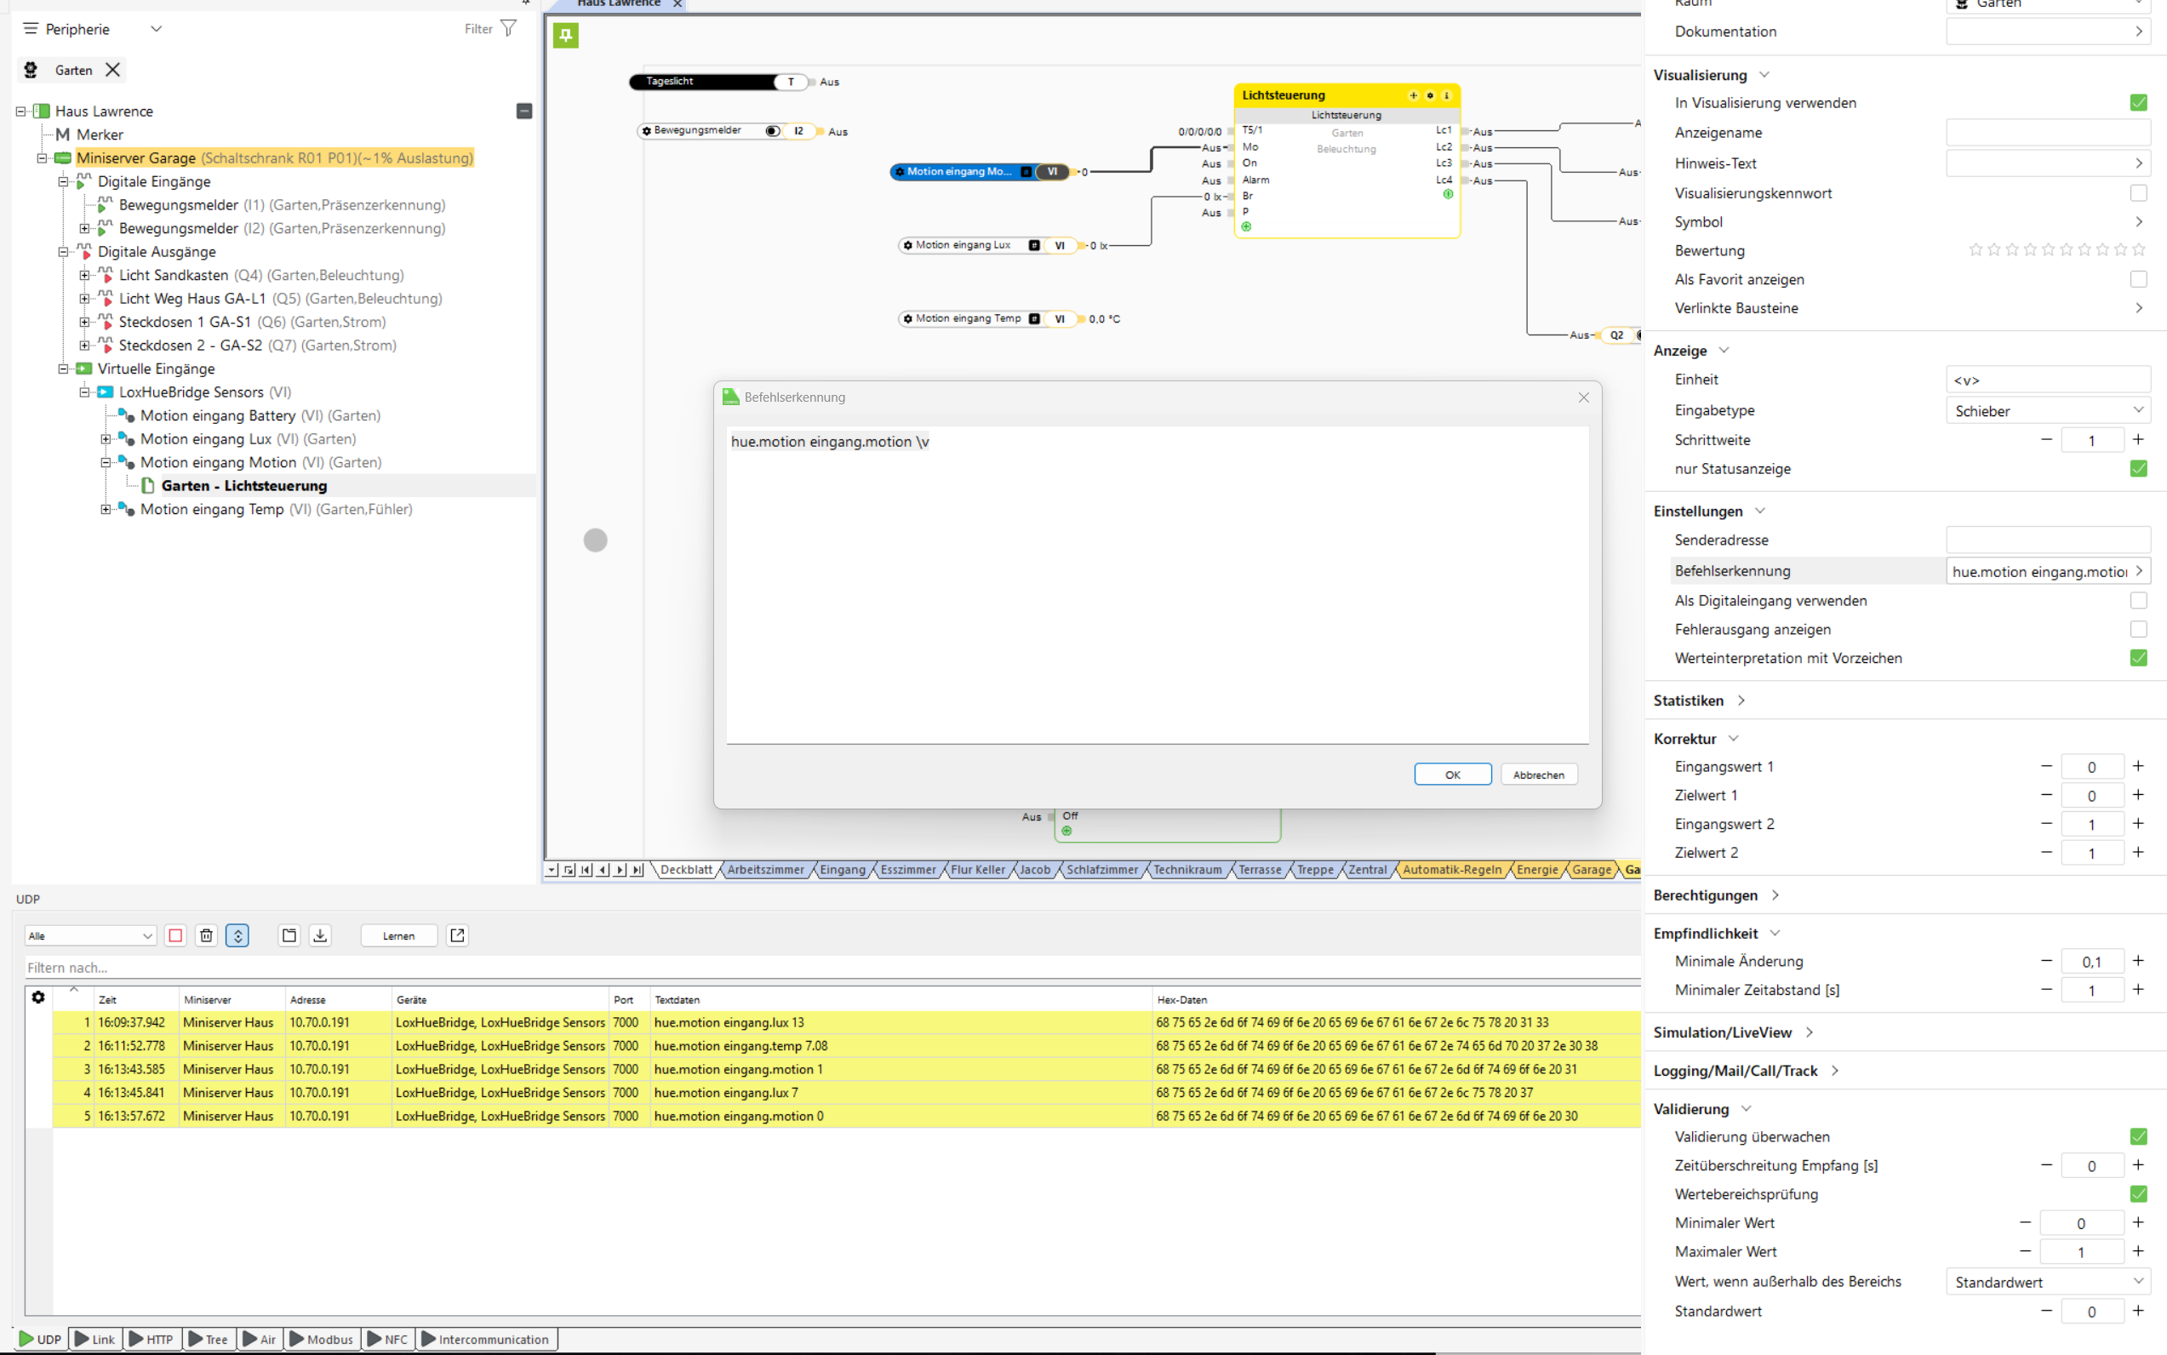Uncheck 'In Visualisierung verwenden'

click(x=2138, y=103)
